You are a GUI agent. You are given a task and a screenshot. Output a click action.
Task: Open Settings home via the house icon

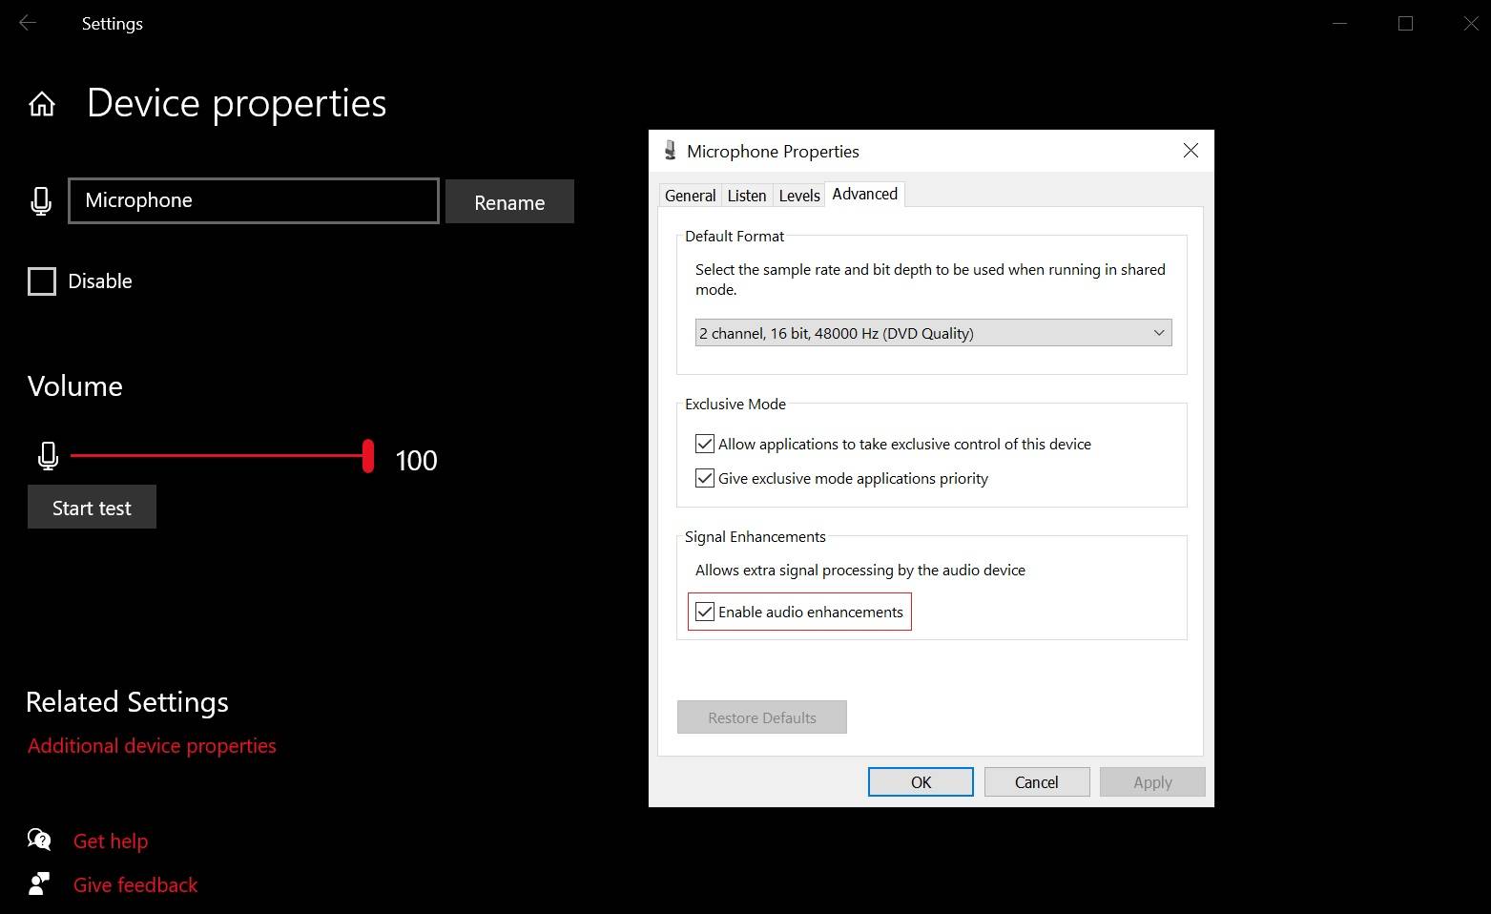click(x=41, y=104)
